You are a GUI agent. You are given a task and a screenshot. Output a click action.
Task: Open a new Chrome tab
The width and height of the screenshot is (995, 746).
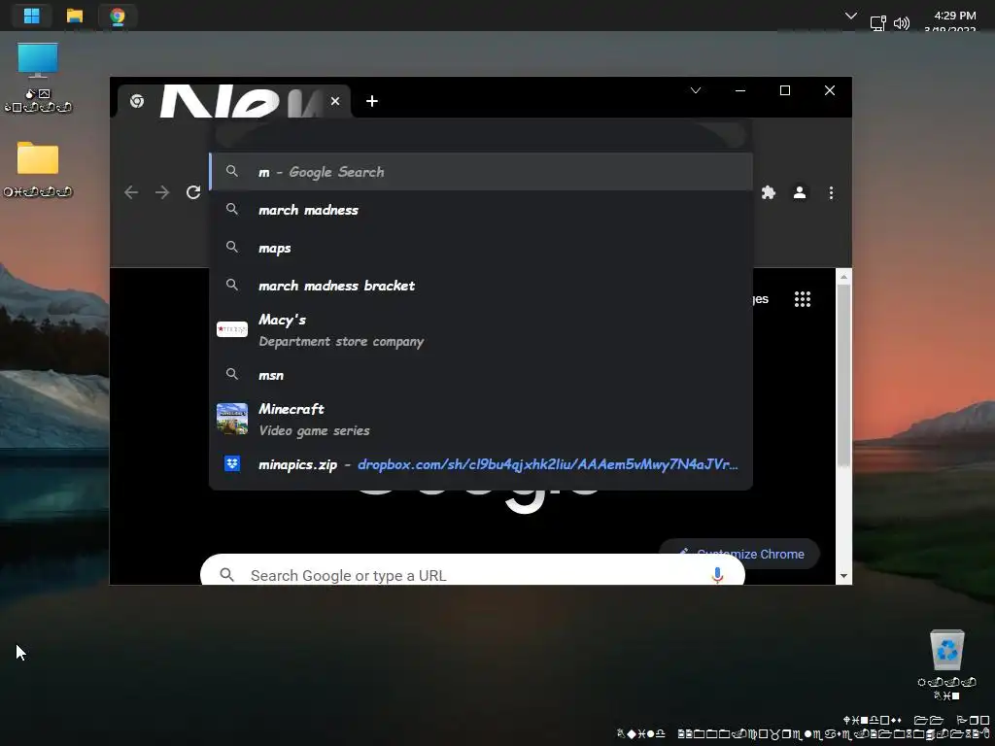(x=372, y=101)
